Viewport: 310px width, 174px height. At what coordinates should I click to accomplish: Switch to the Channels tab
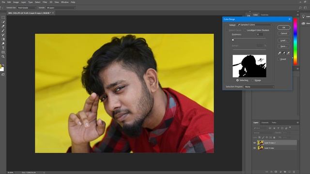point(265,122)
